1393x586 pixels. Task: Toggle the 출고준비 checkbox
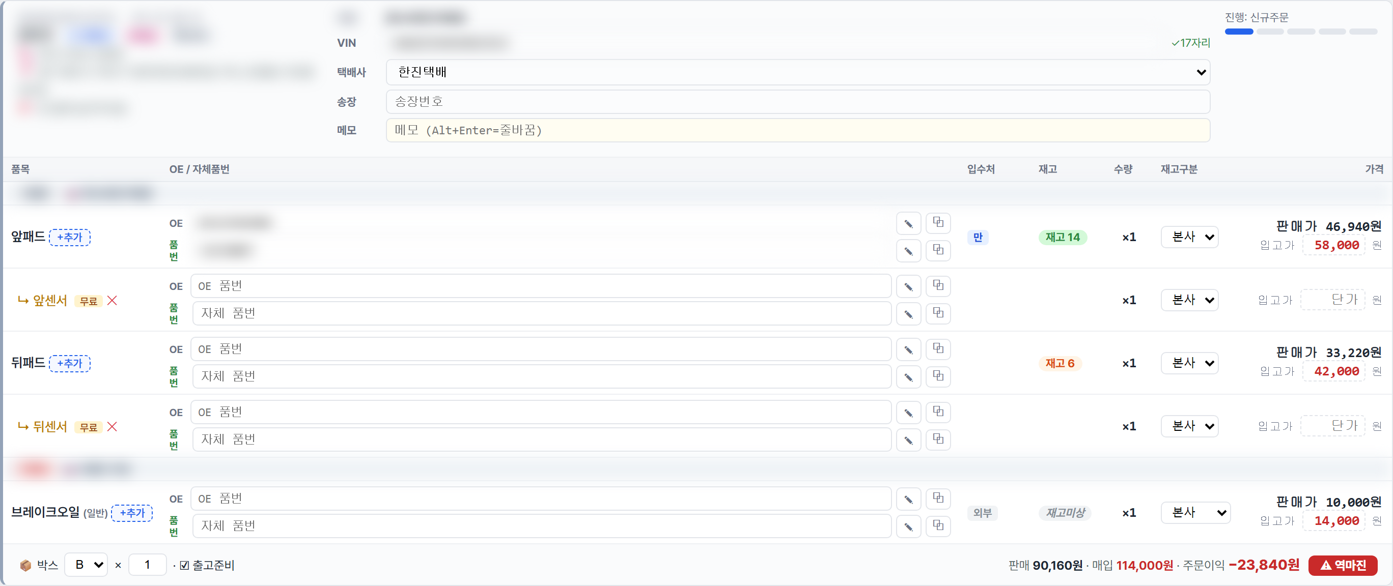click(184, 566)
